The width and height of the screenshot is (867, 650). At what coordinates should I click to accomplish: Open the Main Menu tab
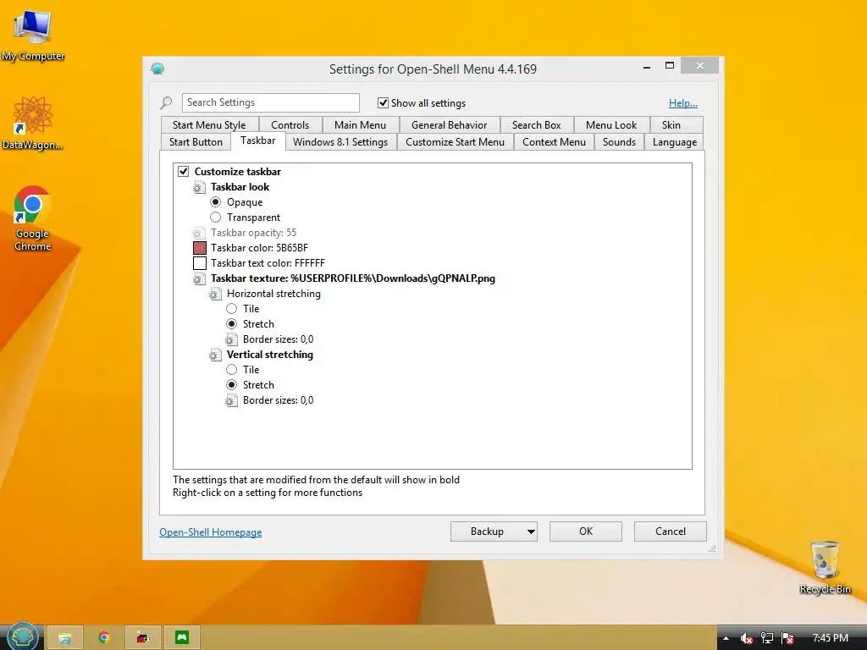point(360,125)
